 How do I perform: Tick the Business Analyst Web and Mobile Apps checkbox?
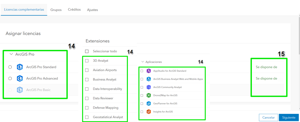pos(142,79)
